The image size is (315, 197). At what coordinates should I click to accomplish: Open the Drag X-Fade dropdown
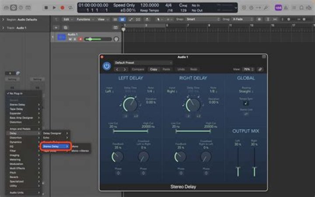click(243, 19)
